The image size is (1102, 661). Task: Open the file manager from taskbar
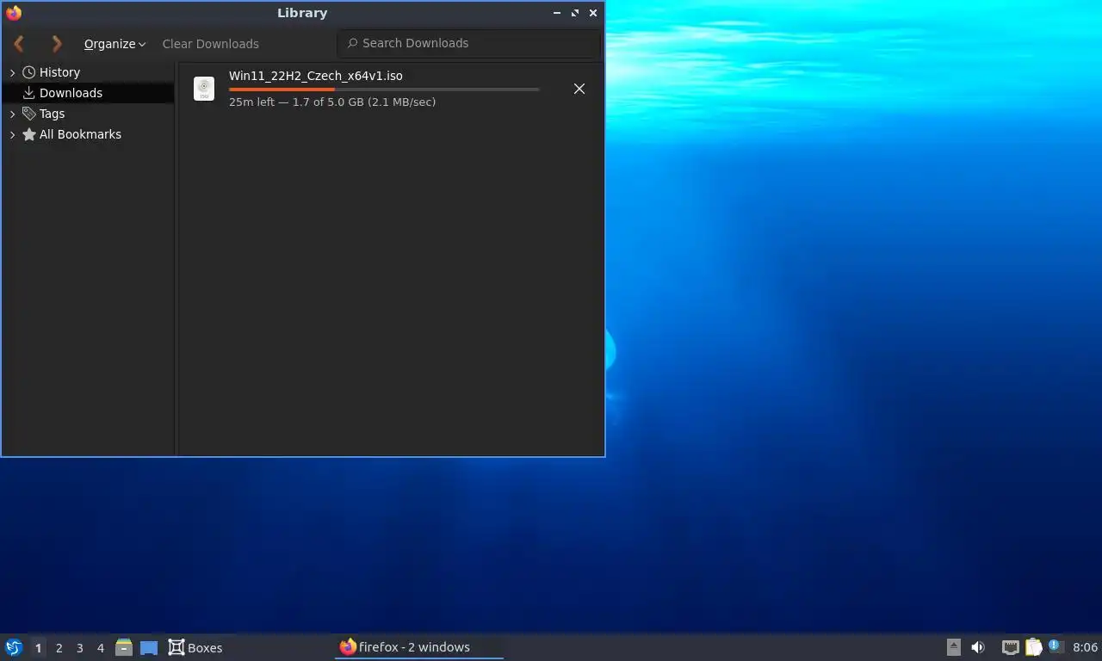point(124,647)
